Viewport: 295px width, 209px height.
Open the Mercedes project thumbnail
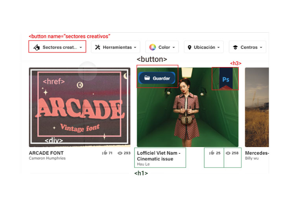click(257, 107)
